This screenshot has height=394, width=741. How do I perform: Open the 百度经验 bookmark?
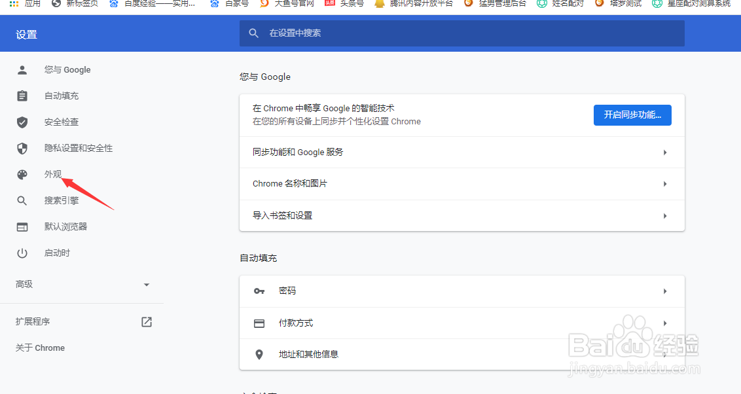[152, 3]
